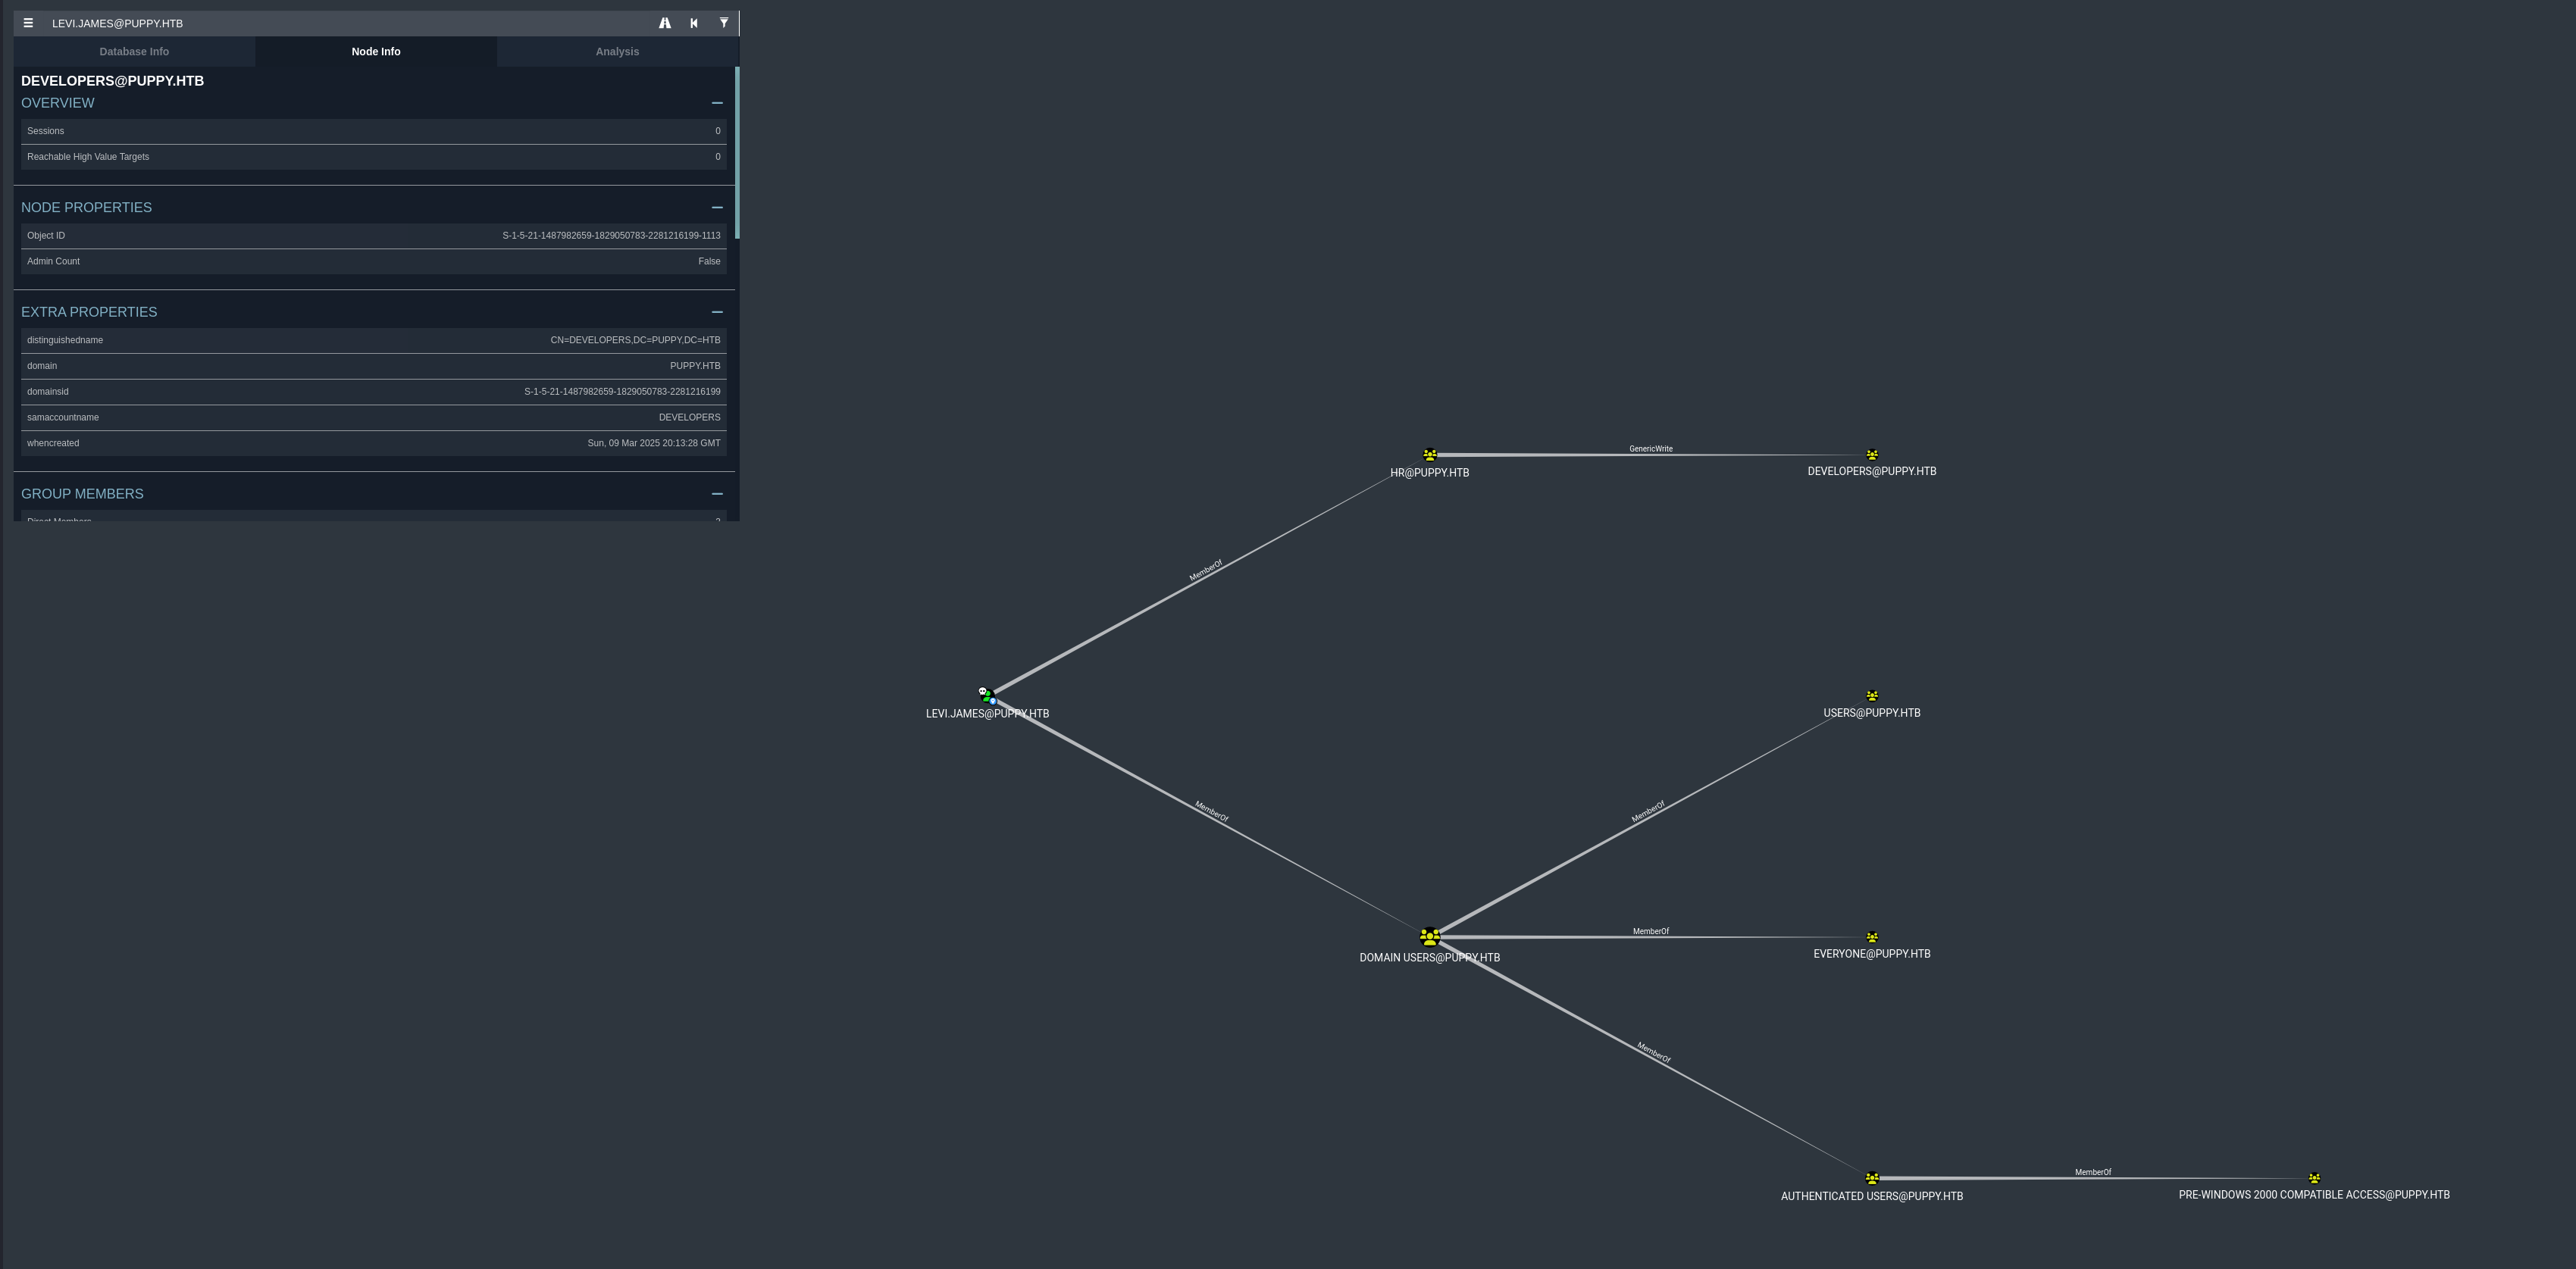Open the hamburger menu
2576x1269 pixels.
coord(28,22)
